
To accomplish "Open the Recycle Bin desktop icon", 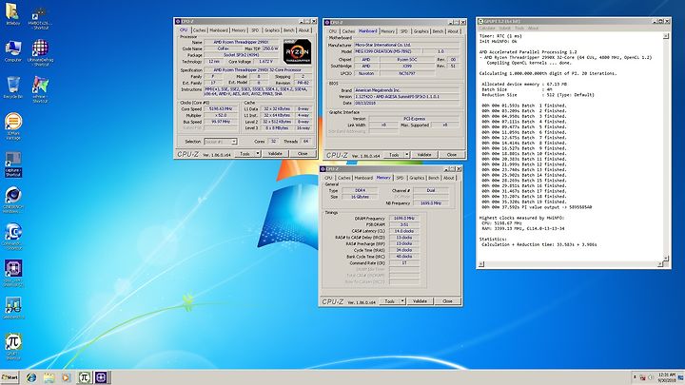I will [x=13, y=87].
